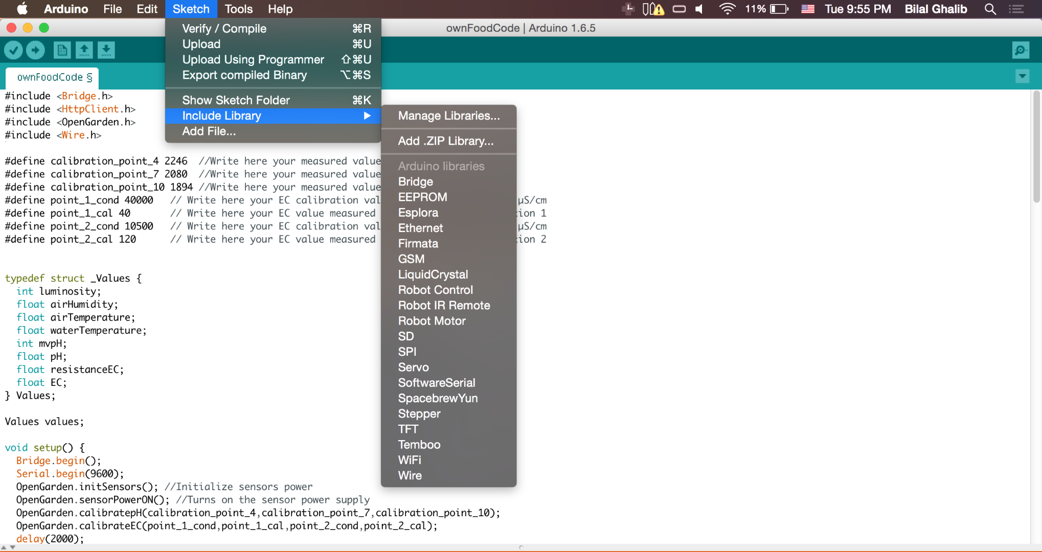
Task: Include the Robot Motor library
Action: coord(449,321)
